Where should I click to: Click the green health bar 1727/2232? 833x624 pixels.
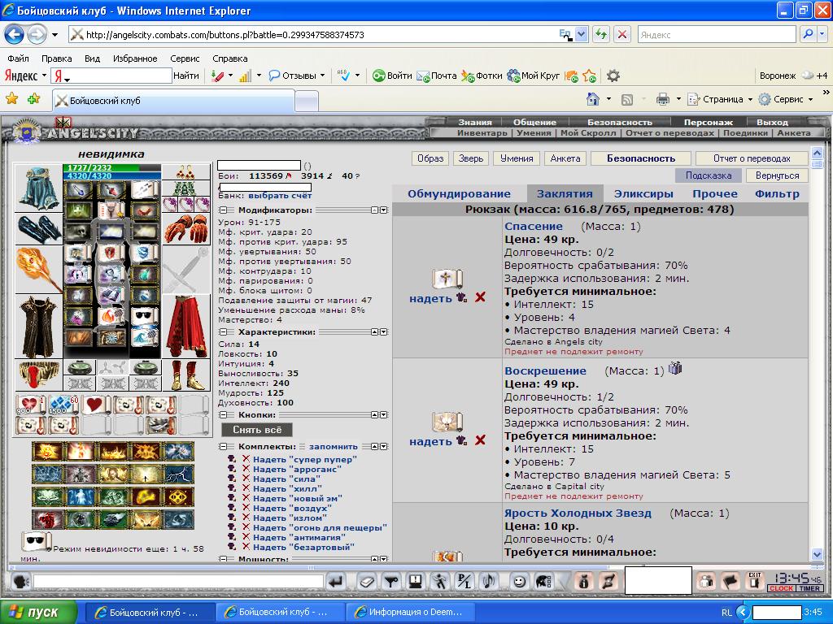coord(111,167)
